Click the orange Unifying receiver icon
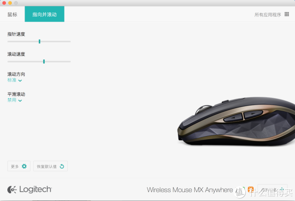Viewport: 295px width, 201px height. coord(250,189)
